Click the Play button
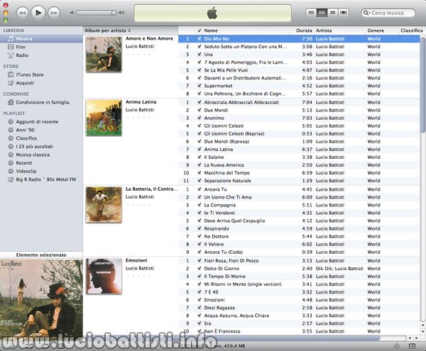Image resolution: width=426 pixels, height=351 pixels. pos(38,13)
